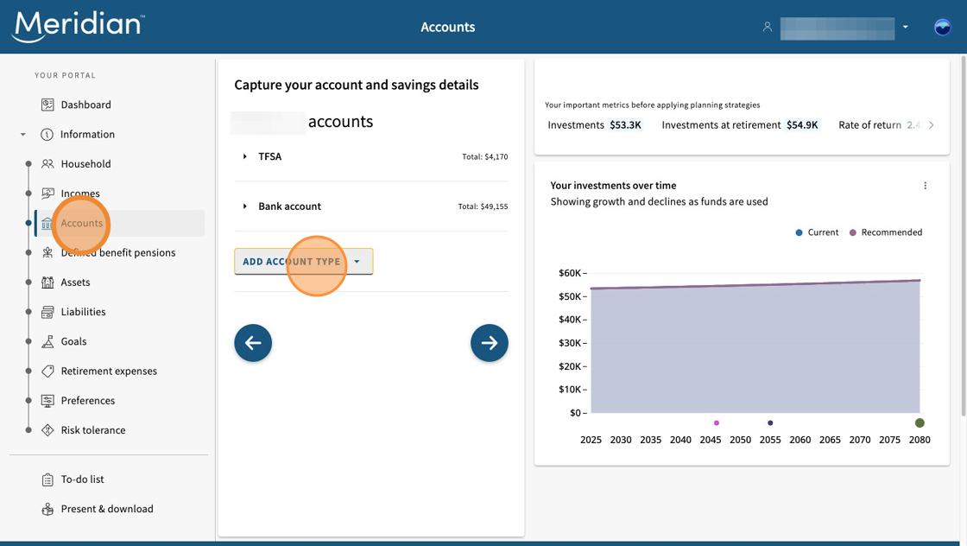Click the Preferences sliders icon

tap(47, 401)
